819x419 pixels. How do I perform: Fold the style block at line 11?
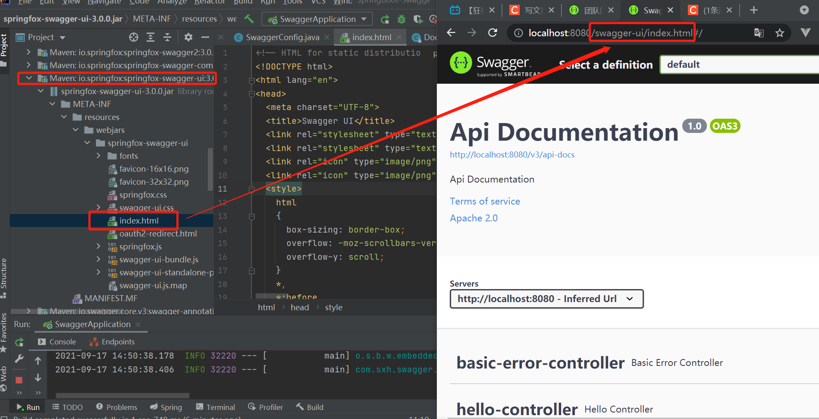point(252,189)
